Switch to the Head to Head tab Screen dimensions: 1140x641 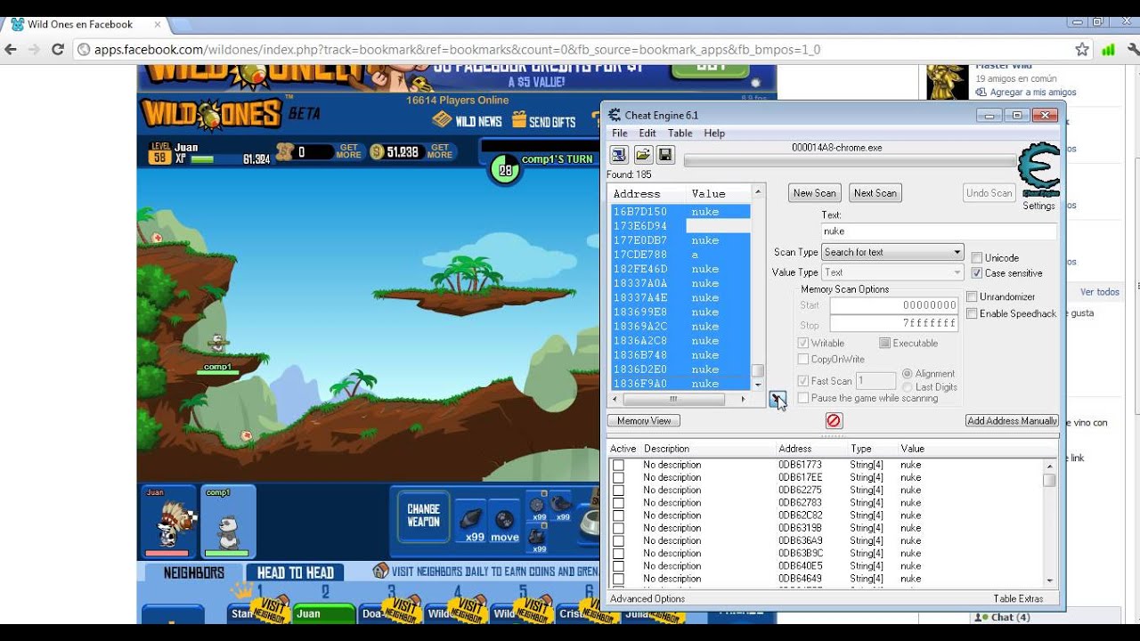295,572
